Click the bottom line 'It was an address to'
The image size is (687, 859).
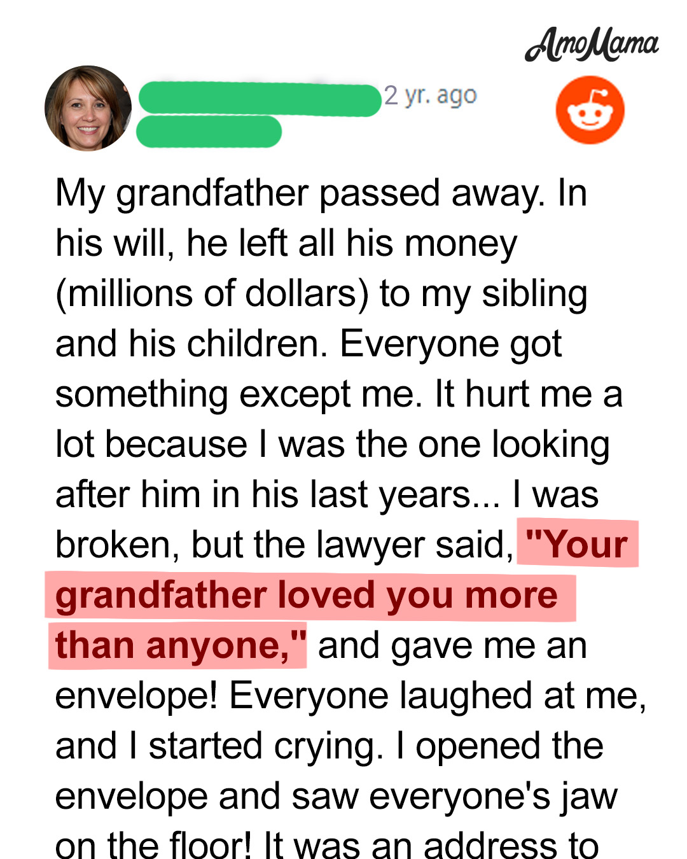click(431, 844)
